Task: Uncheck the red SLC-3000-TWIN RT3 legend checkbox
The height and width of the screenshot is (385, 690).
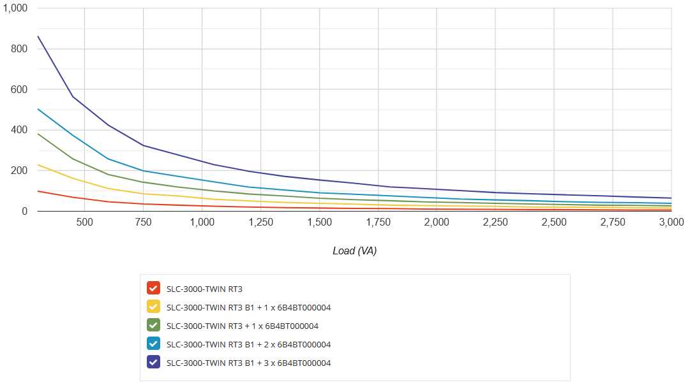Action: (x=153, y=288)
